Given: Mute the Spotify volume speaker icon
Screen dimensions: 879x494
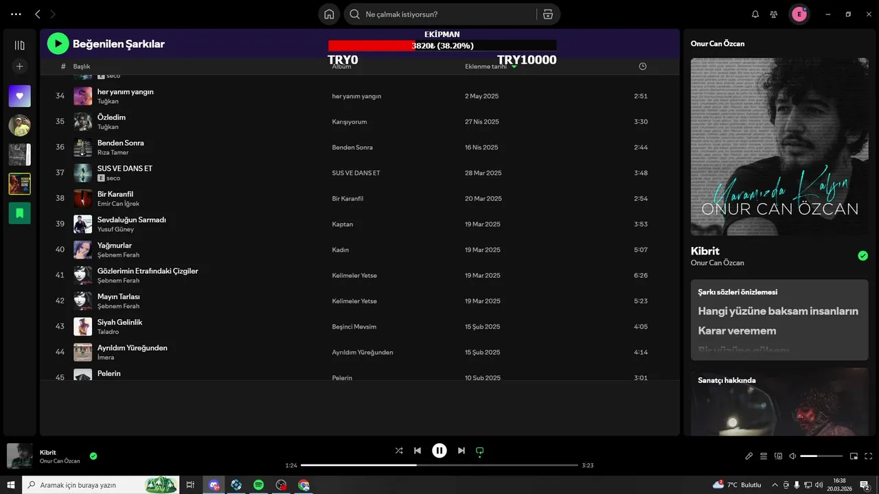Looking at the screenshot, I should pyautogui.click(x=792, y=456).
